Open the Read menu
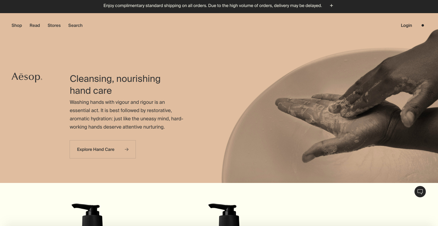 point(35,25)
